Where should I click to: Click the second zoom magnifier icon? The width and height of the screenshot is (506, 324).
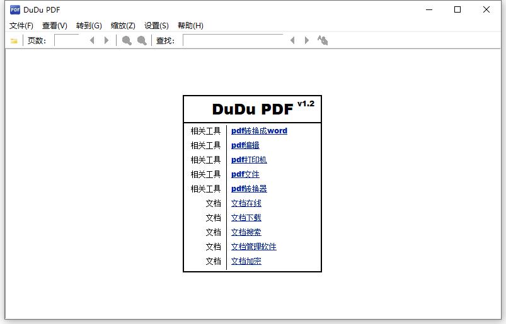pos(142,41)
